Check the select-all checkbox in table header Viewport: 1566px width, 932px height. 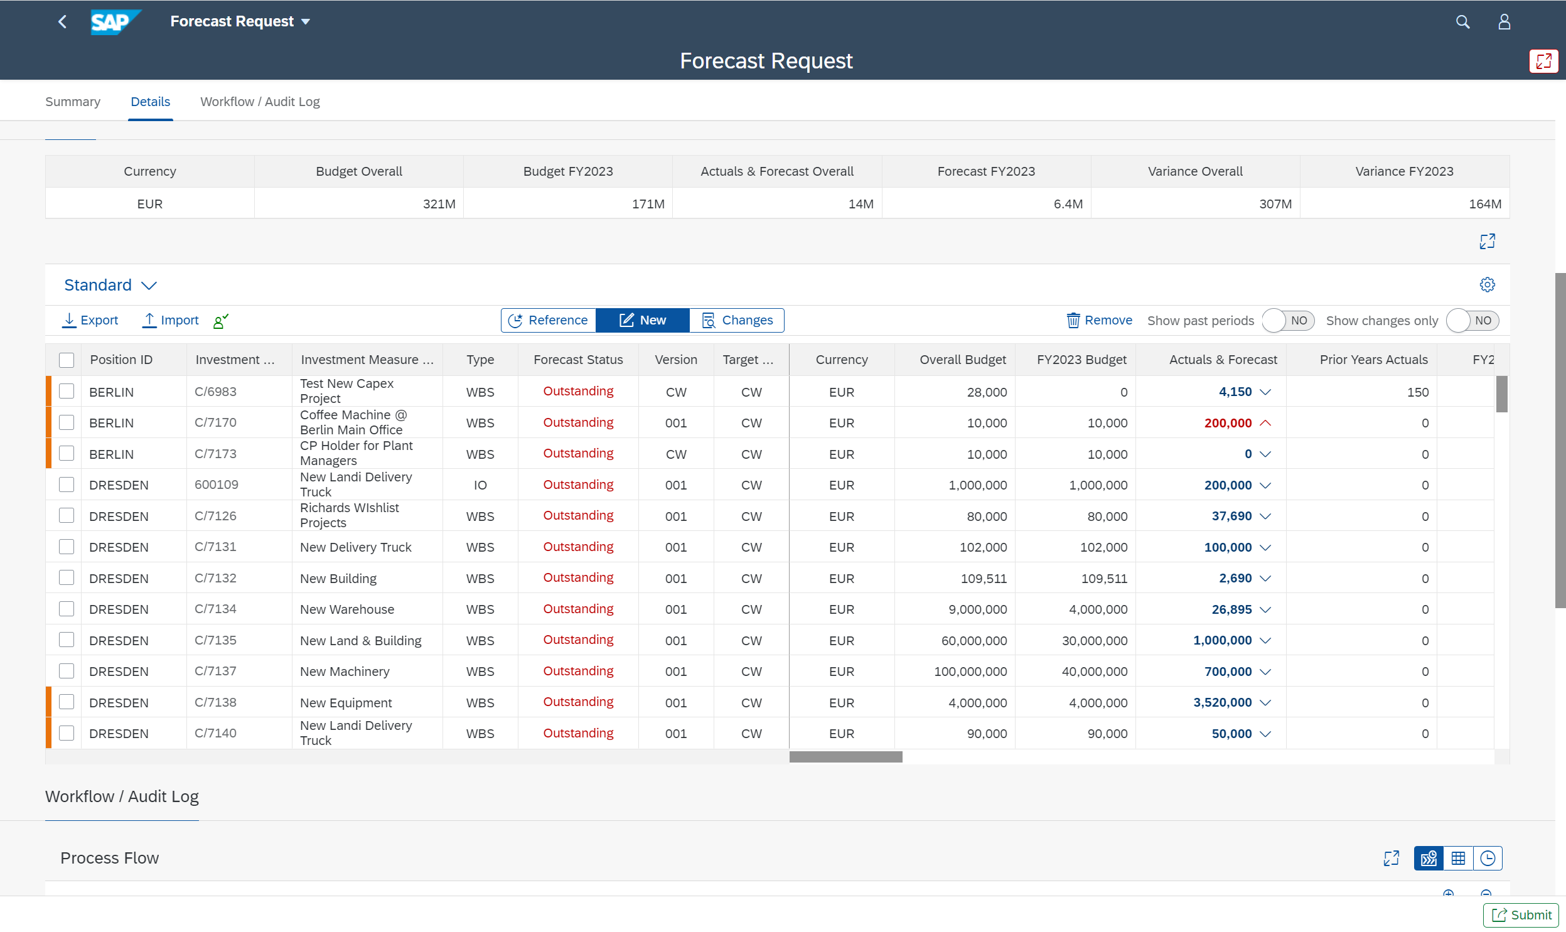(66, 359)
